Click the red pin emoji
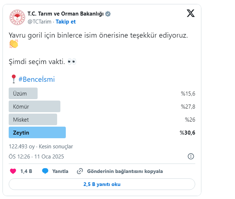Viewport: 235px width, 199px height. pyautogui.click(x=14, y=79)
